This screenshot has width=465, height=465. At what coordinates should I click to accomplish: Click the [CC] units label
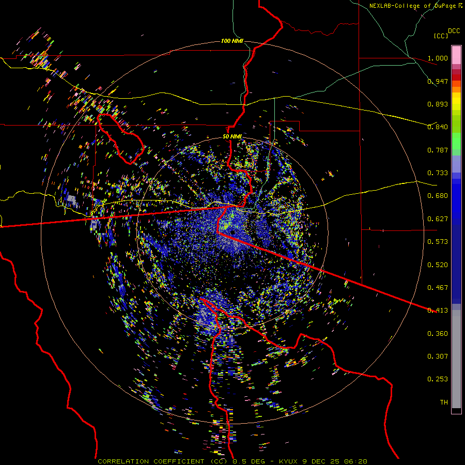tap(441, 36)
